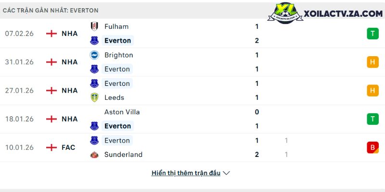Click the red B result badge
The height and width of the screenshot is (192, 385).
click(372, 147)
